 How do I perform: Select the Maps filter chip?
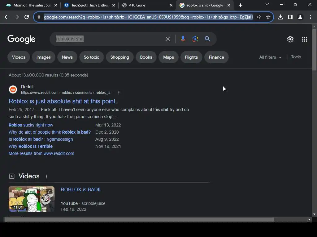(168, 57)
